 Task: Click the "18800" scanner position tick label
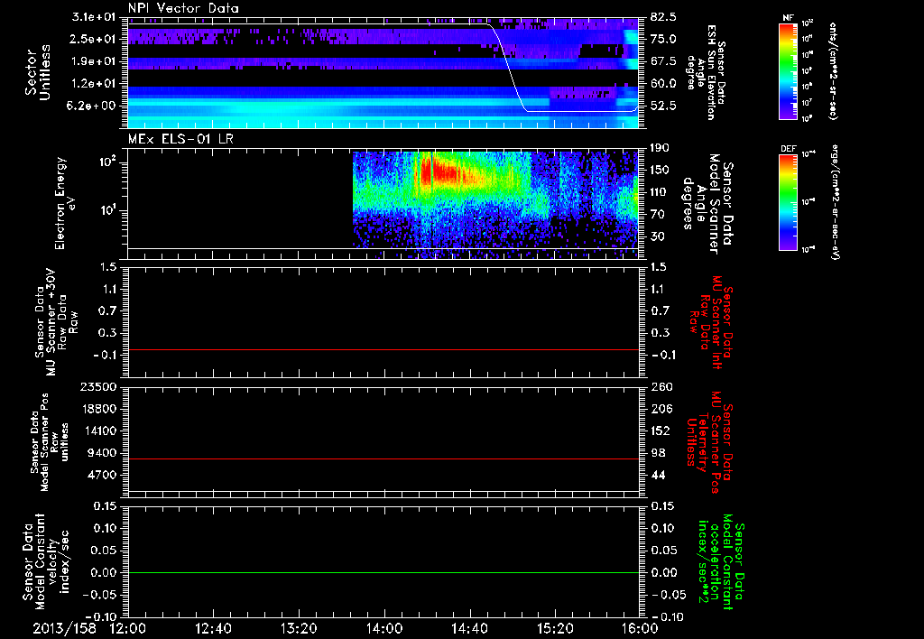100,409
